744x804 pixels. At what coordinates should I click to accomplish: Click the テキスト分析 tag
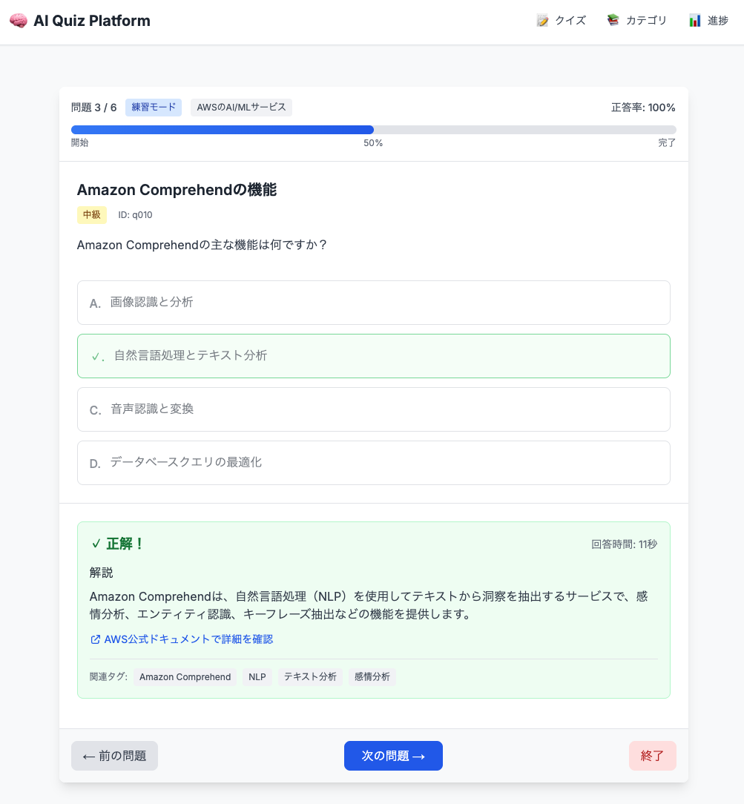coord(310,677)
